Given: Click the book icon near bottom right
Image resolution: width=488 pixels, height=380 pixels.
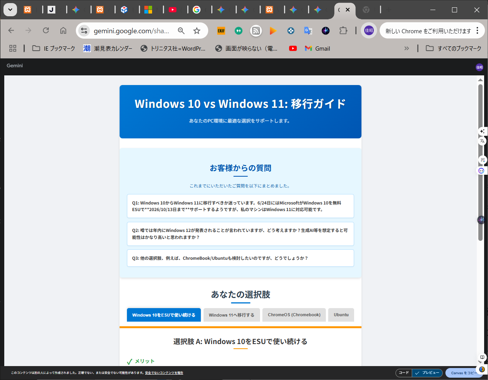Looking at the screenshot, I should (482, 357).
